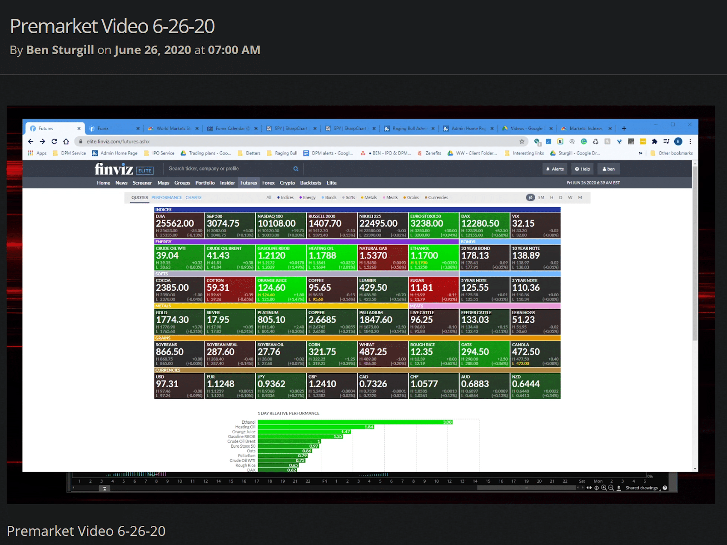Filter futures by Currencies
Image resolution: width=727 pixels, height=545 pixels.
pos(436,197)
